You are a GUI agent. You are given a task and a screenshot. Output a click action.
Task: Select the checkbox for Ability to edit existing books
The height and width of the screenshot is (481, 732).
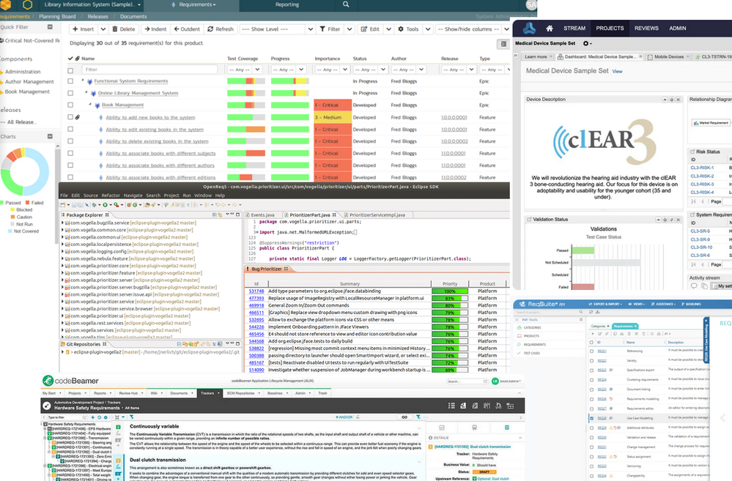pos(70,130)
